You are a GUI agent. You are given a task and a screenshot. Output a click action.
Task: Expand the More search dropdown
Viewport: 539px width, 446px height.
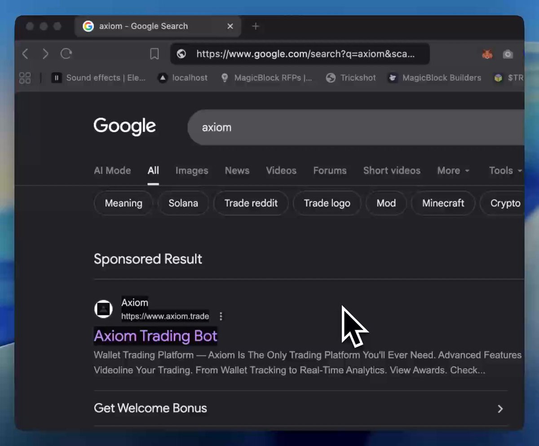453,171
